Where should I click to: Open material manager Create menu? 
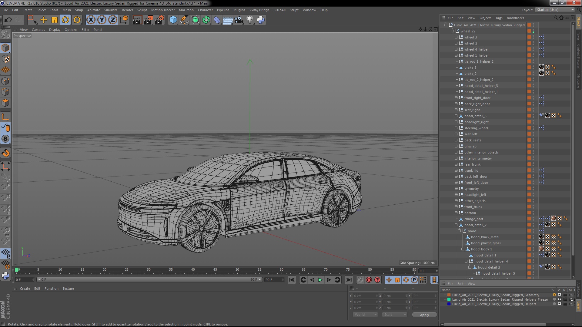[25, 289]
